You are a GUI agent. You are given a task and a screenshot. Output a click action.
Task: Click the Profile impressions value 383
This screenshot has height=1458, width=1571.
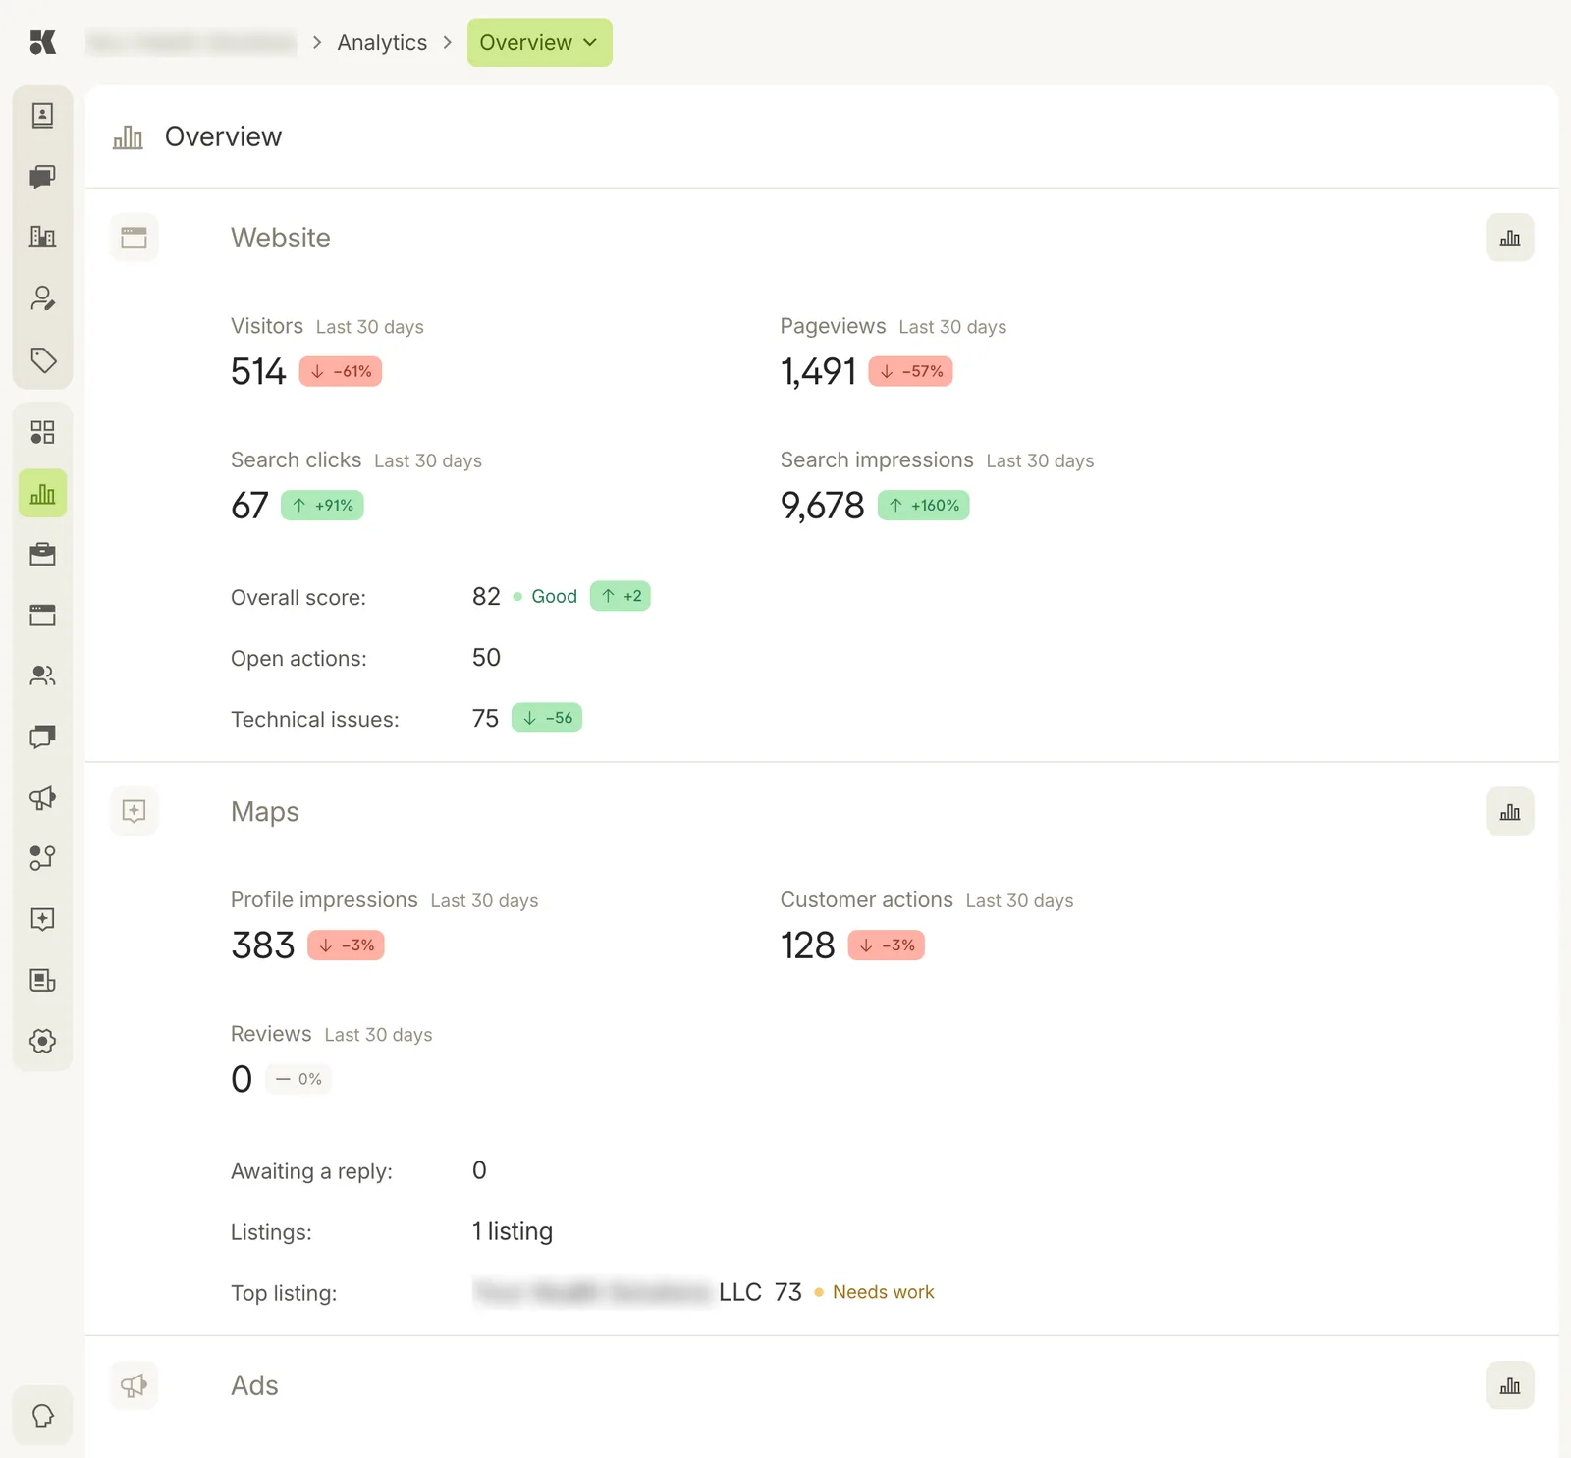click(262, 945)
